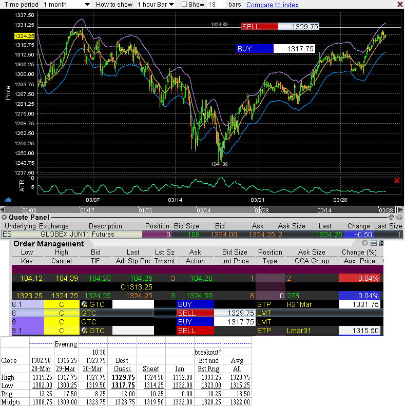
Task: Cancel order 9.1 with yellow C
Action: point(62,331)
